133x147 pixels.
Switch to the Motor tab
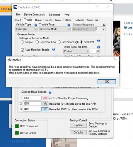coord(58,20)
